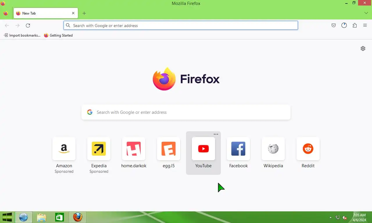Select the New Tab tab

tap(45, 13)
